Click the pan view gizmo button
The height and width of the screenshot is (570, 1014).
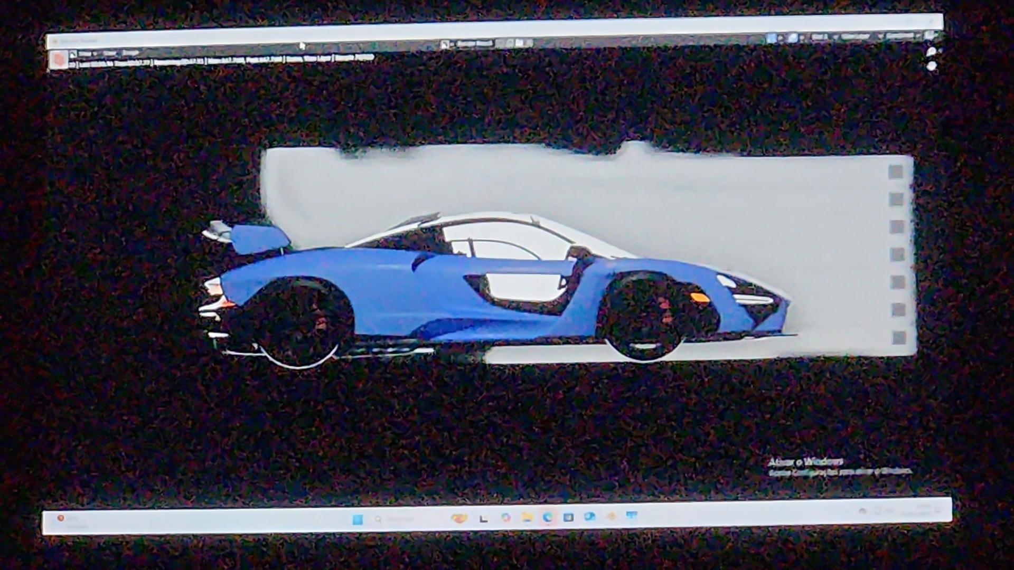[932, 66]
